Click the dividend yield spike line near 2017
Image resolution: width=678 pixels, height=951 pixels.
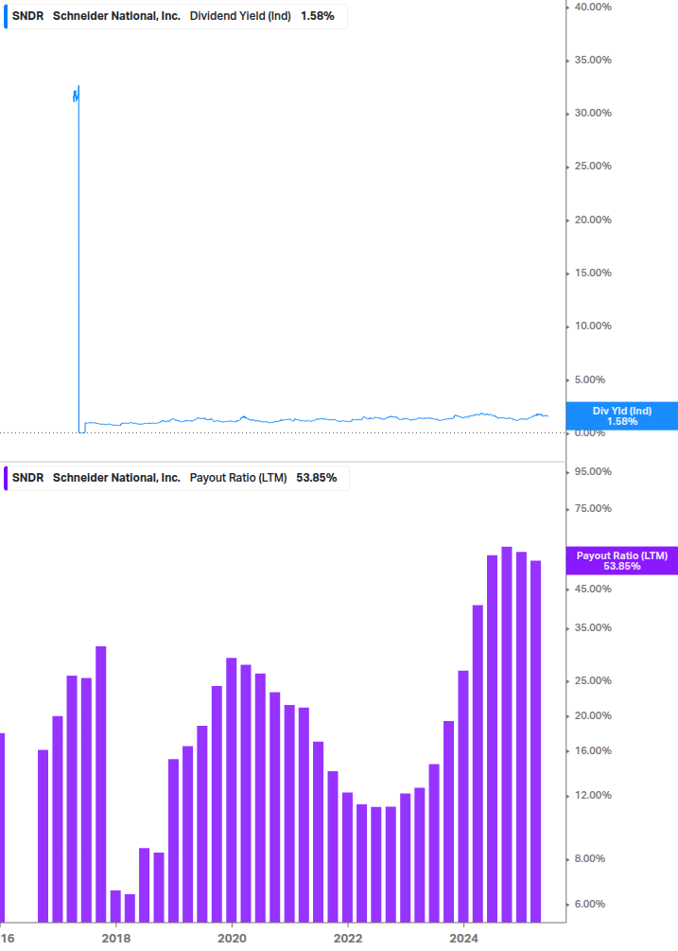78,261
